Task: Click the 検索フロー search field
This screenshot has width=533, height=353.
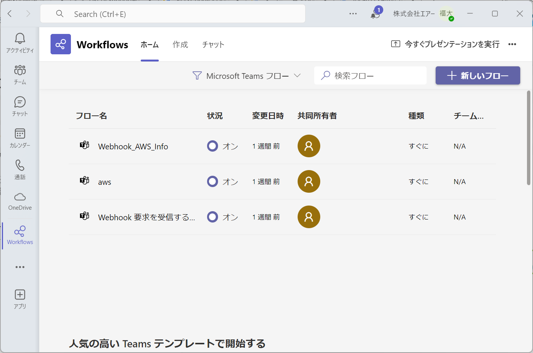Action: [370, 75]
